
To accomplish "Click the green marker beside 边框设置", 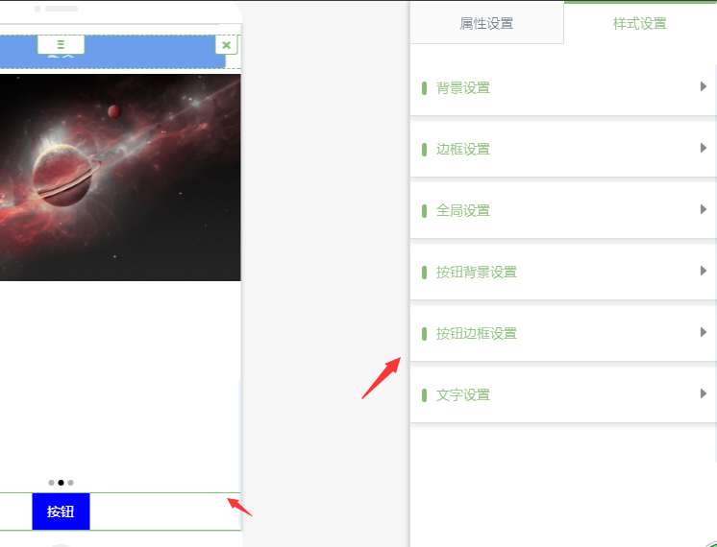I will [x=425, y=150].
